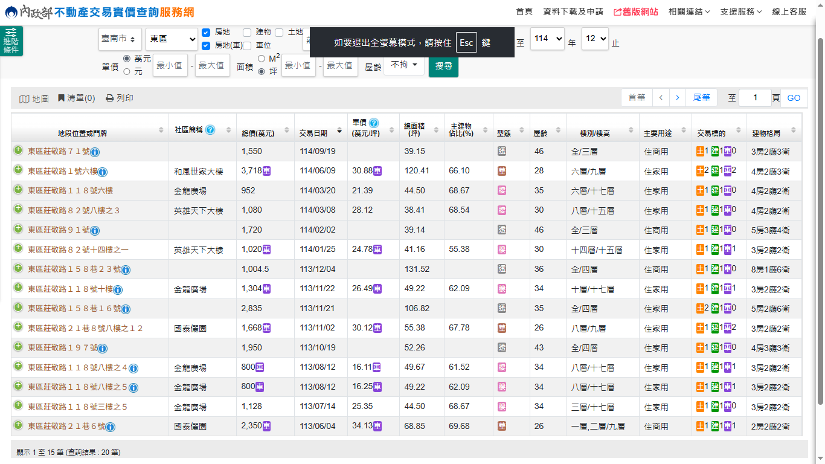Expand row for 東區莊敬路７１號
The width and height of the screenshot is (825, 464).
[x=18, y=151]
